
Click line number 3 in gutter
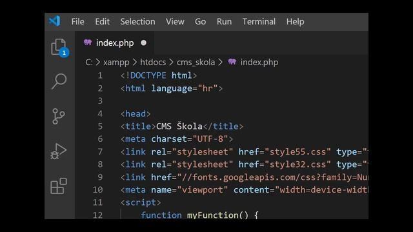100,101
